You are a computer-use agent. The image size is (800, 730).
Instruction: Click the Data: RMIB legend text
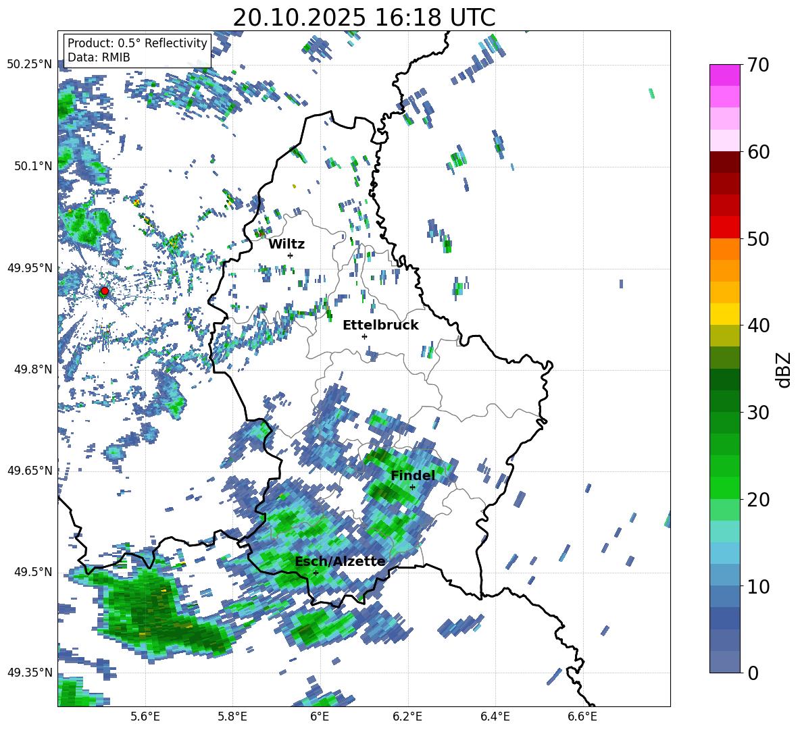coord(99,57)
